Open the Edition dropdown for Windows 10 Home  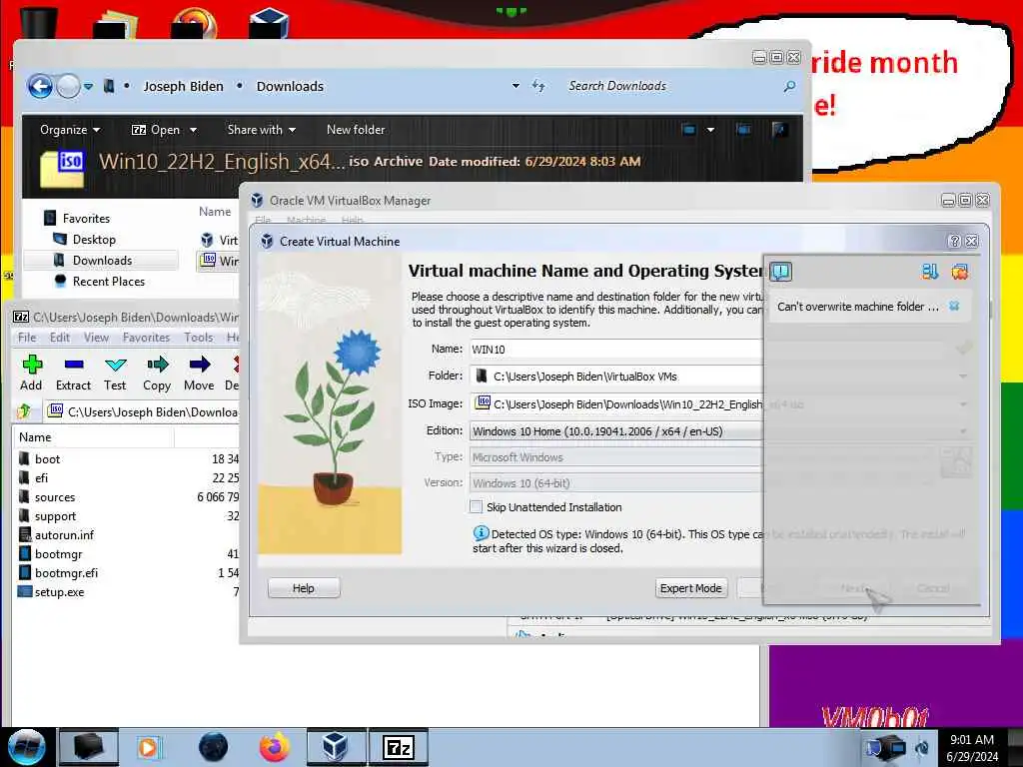point(615,431)
